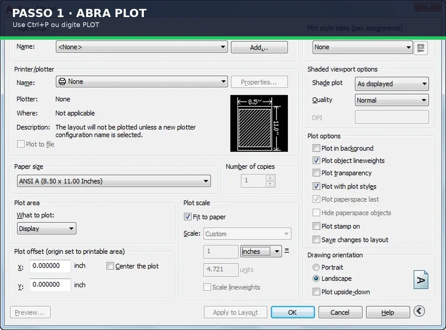Uncheck Plot object lineweights
The image size is (446, 330).
[316, 161]
